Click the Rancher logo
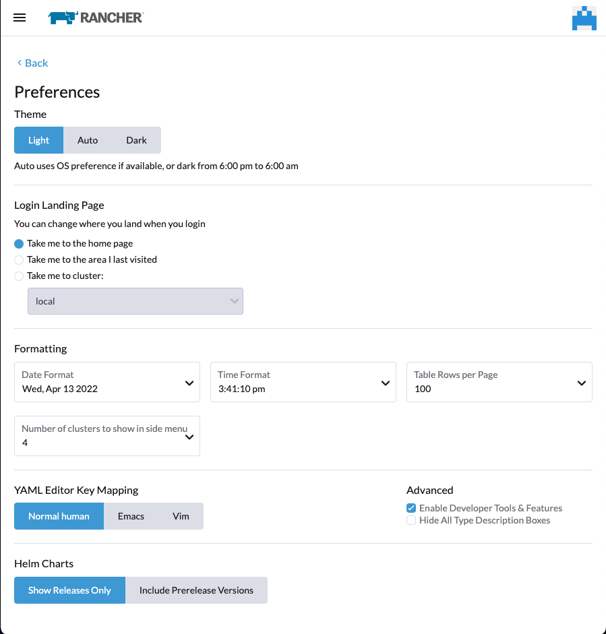Screen dimensions: 606x634 (x=96, y=18)
